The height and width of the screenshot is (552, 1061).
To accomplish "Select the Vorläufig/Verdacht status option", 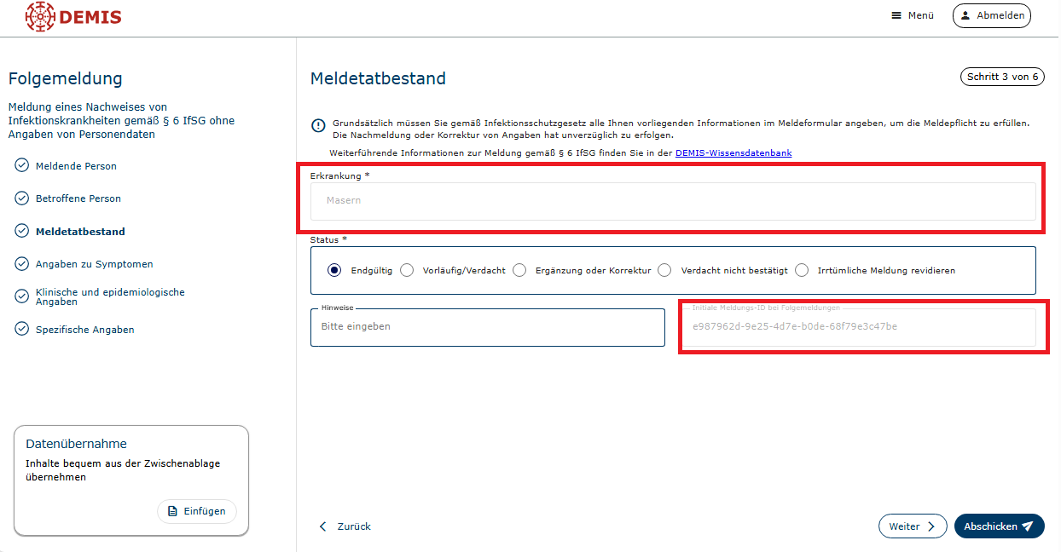I will pyautogui.click(x=407, y=270).
